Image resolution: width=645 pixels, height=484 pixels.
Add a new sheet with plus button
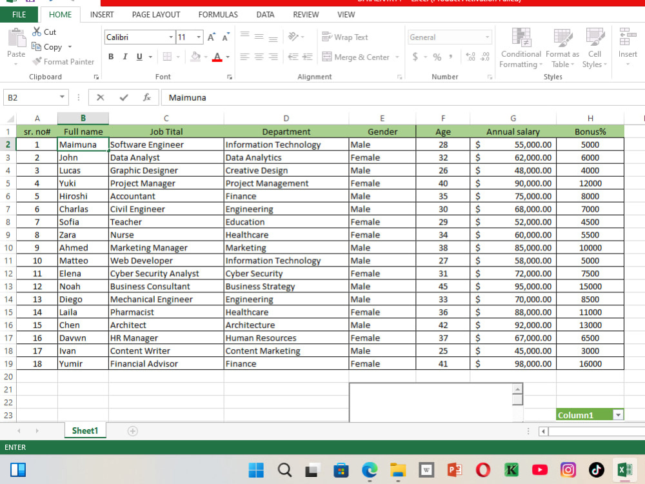[132, 431]
